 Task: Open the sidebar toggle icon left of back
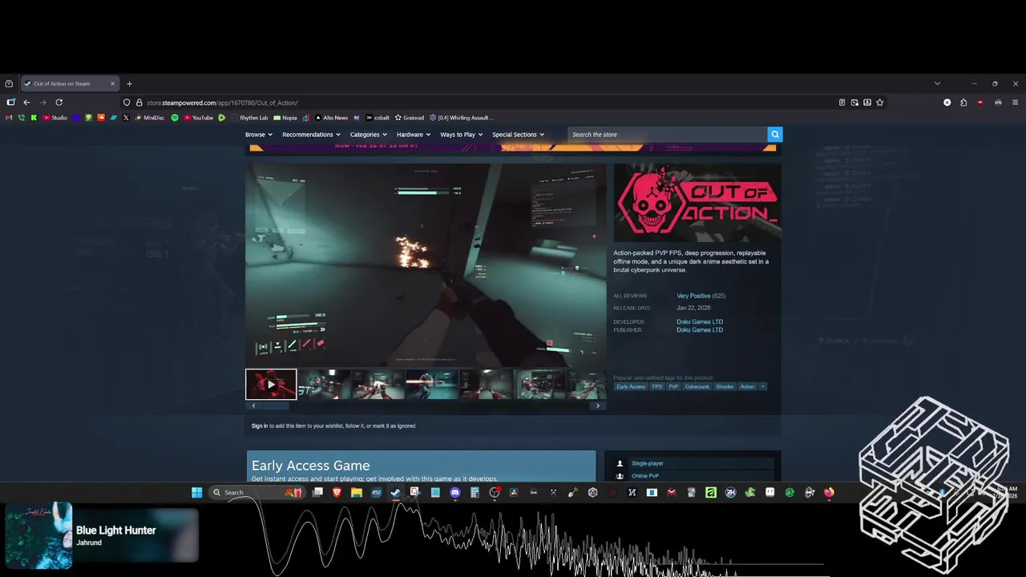(x=10, y=103)
